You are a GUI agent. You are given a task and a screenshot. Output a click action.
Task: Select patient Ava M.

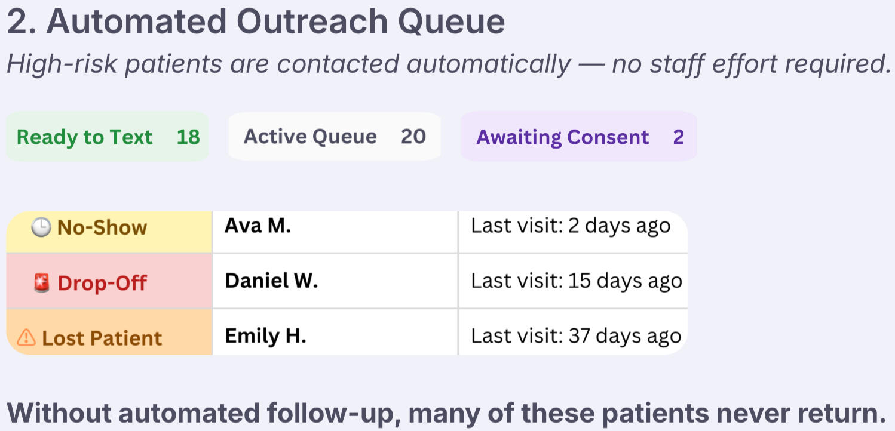click(258, 226)
